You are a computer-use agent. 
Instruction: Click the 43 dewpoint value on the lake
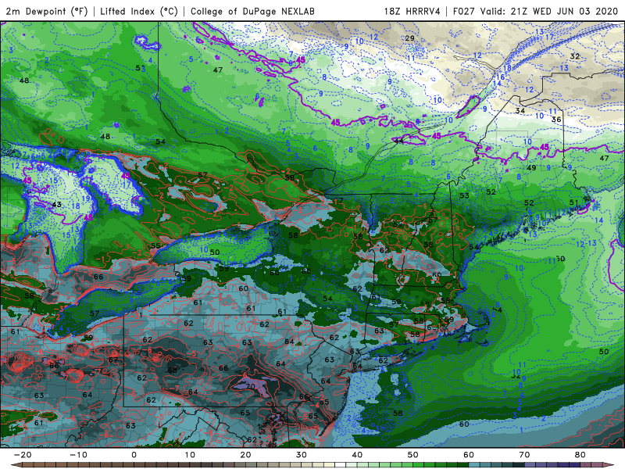coord(56,205)
